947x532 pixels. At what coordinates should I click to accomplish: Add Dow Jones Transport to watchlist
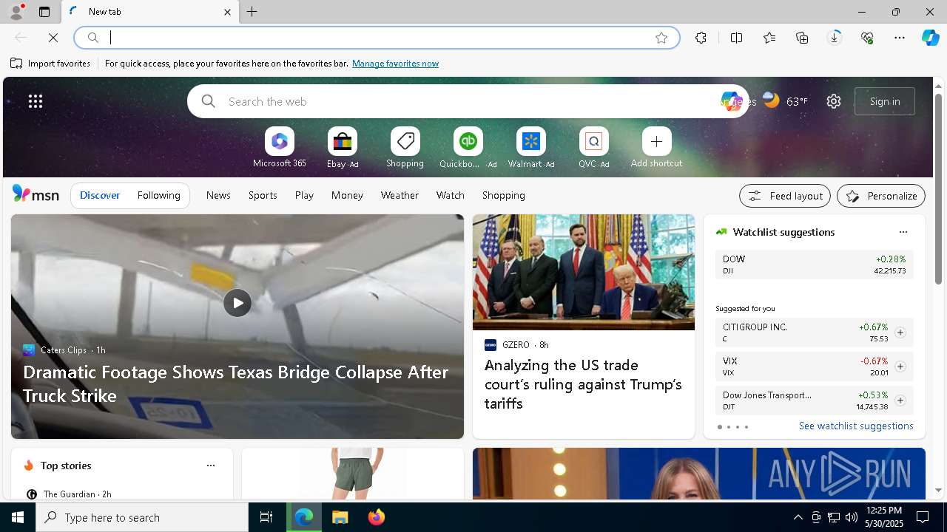[900, 400]
